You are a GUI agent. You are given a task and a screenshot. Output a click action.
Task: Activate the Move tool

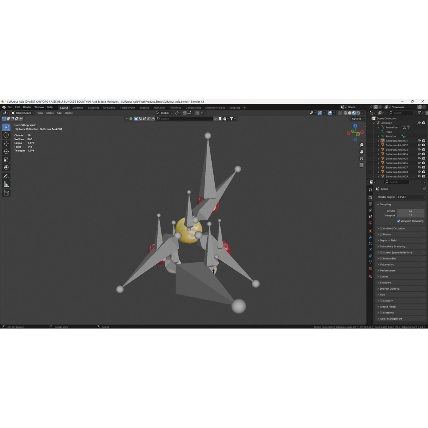(6, 143)
